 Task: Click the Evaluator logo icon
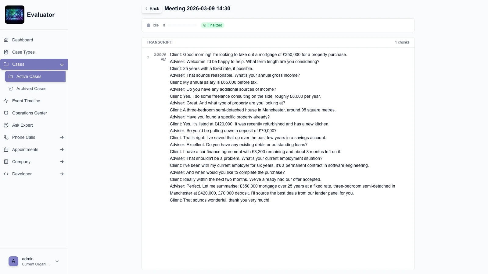click(x=15, y=15)
